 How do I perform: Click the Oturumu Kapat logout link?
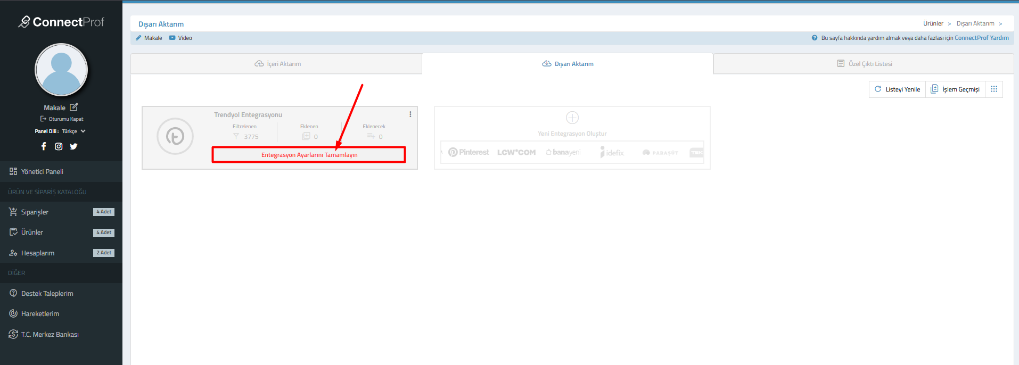(62, 119)
